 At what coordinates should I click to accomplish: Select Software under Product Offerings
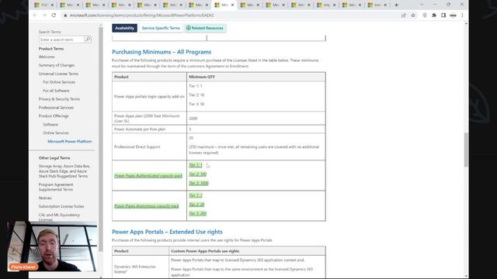click(x=50, y=125)
